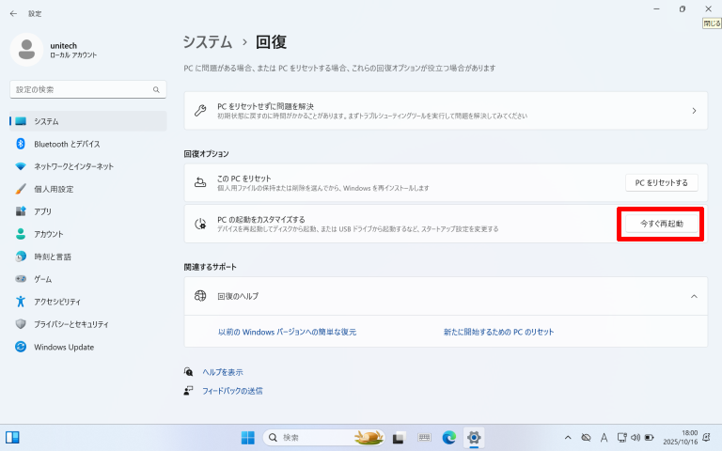Show hidden icons in system tray
The image size is (722, 451).
click(x=567, y=438)
